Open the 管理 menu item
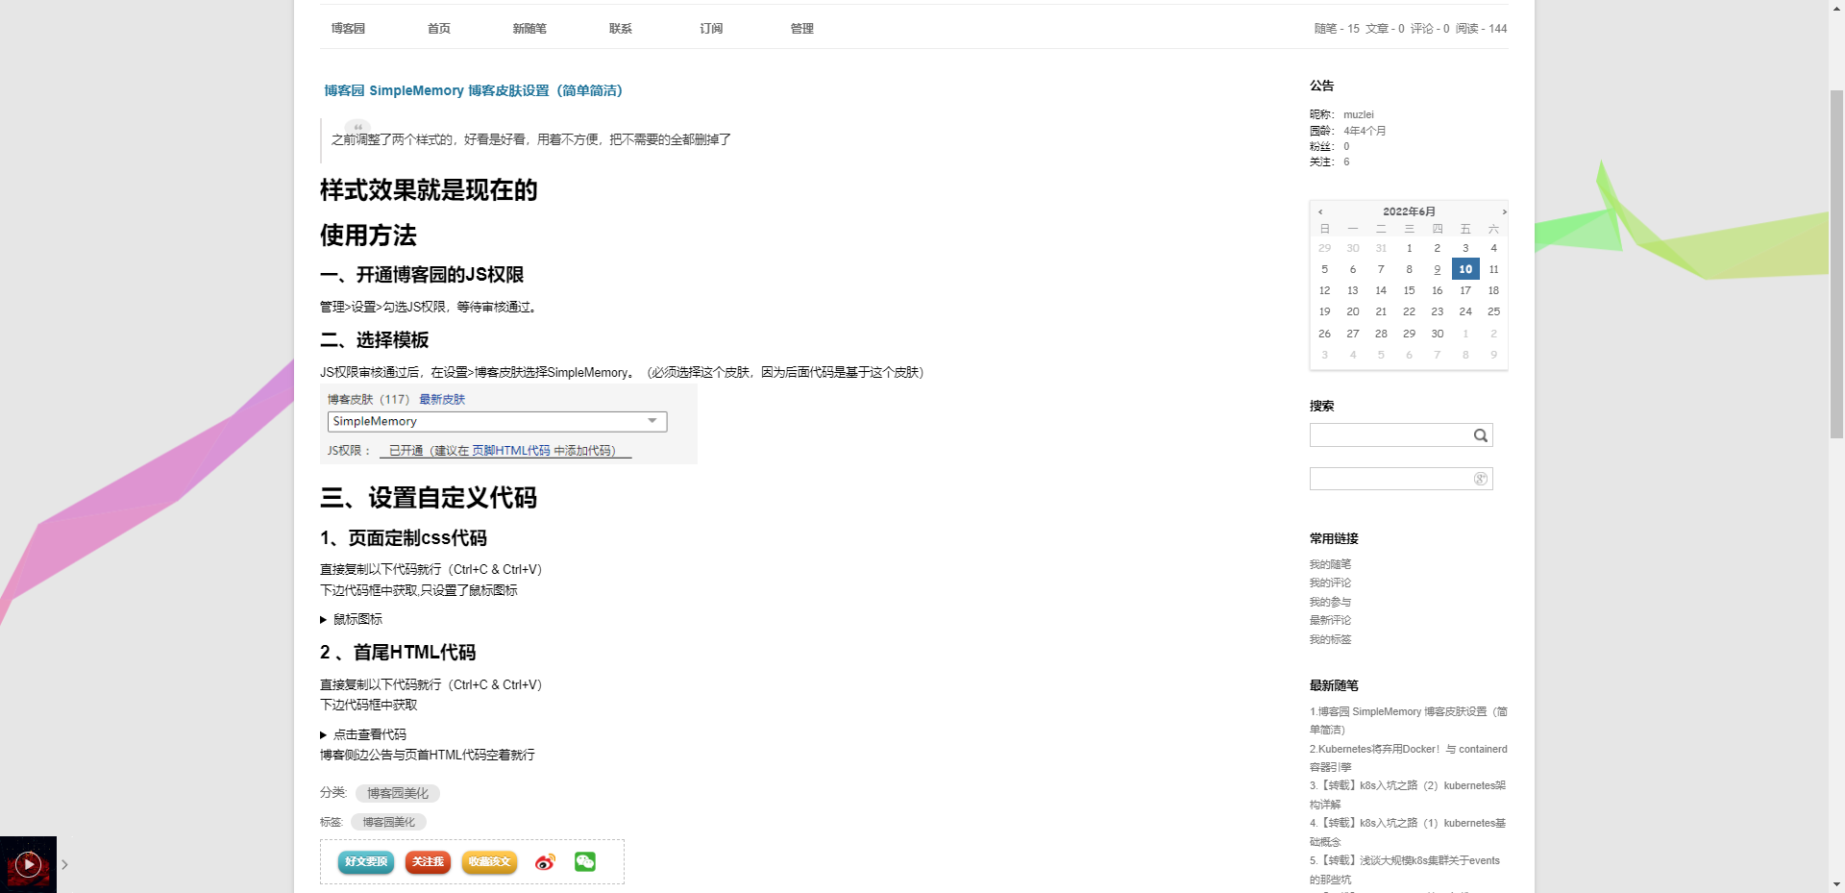1845x893 pixels. pyautogui.click(x=801, y=28)
